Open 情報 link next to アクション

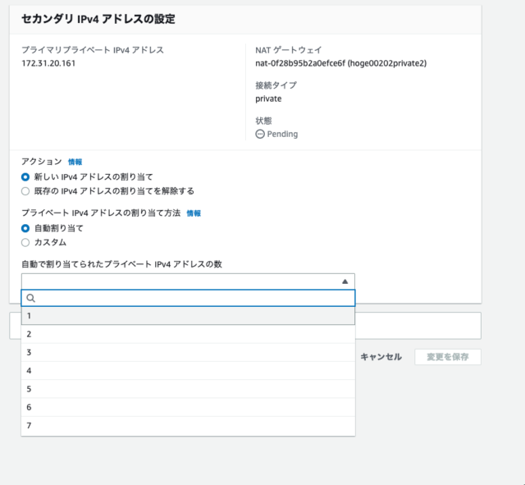[75, 162]
